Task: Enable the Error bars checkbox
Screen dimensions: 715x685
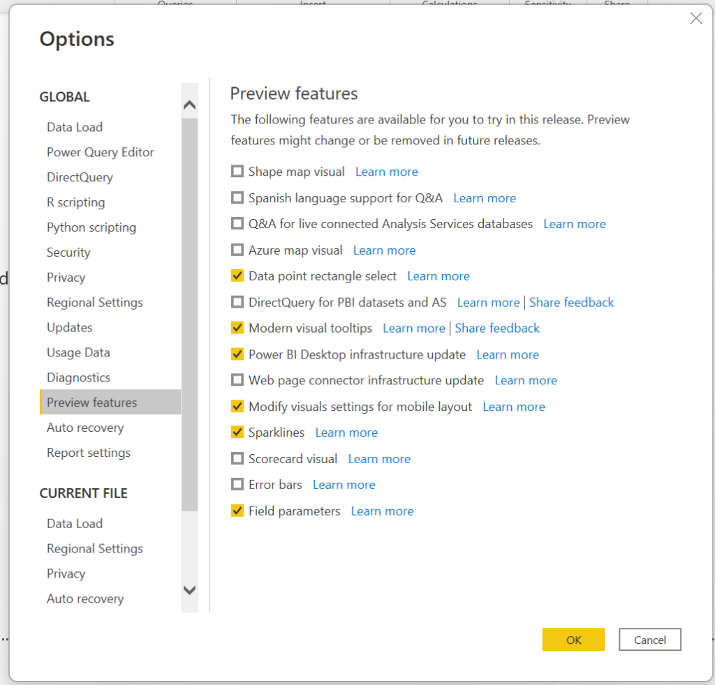Action: coord(237,485)
